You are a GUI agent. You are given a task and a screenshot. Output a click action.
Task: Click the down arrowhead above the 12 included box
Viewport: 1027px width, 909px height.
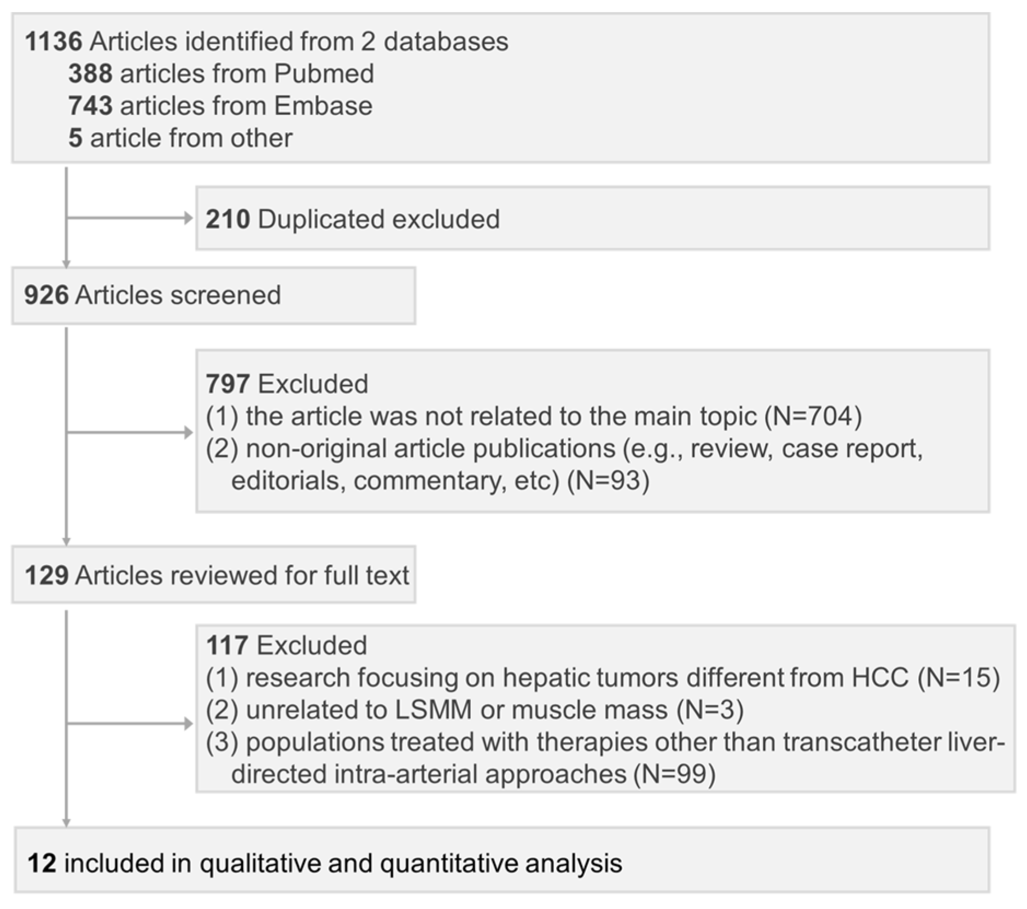[x=66, y=822]
